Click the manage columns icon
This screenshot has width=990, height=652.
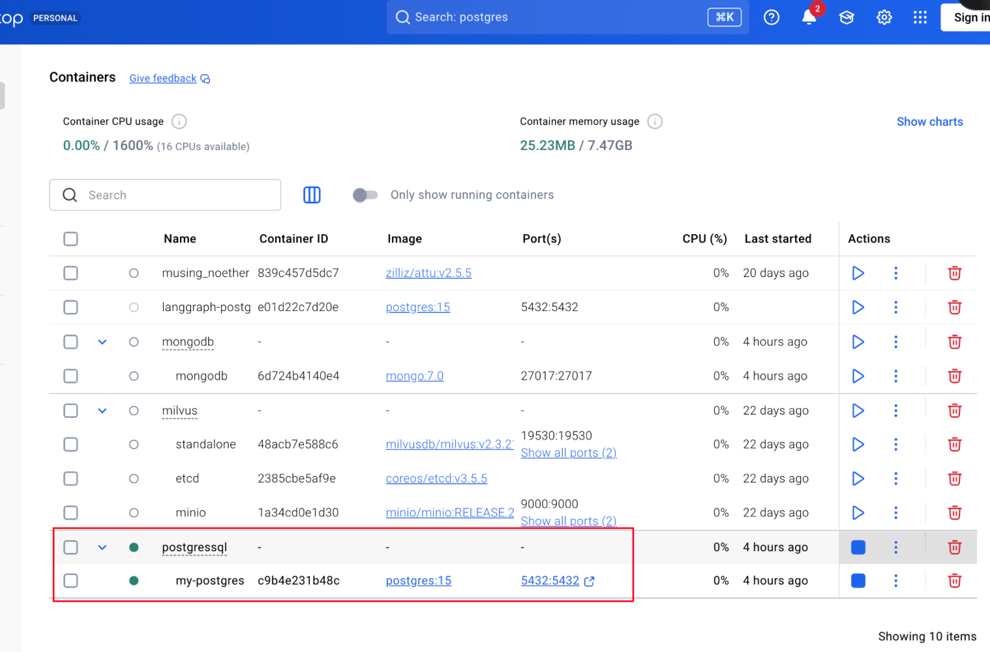tap(312, 195)
